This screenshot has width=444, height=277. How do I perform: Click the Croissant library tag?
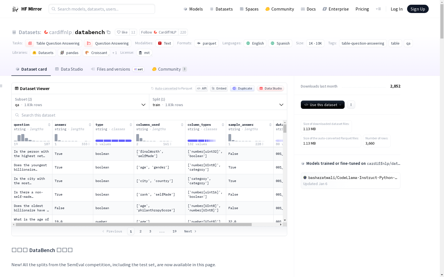tap(96, 53)
